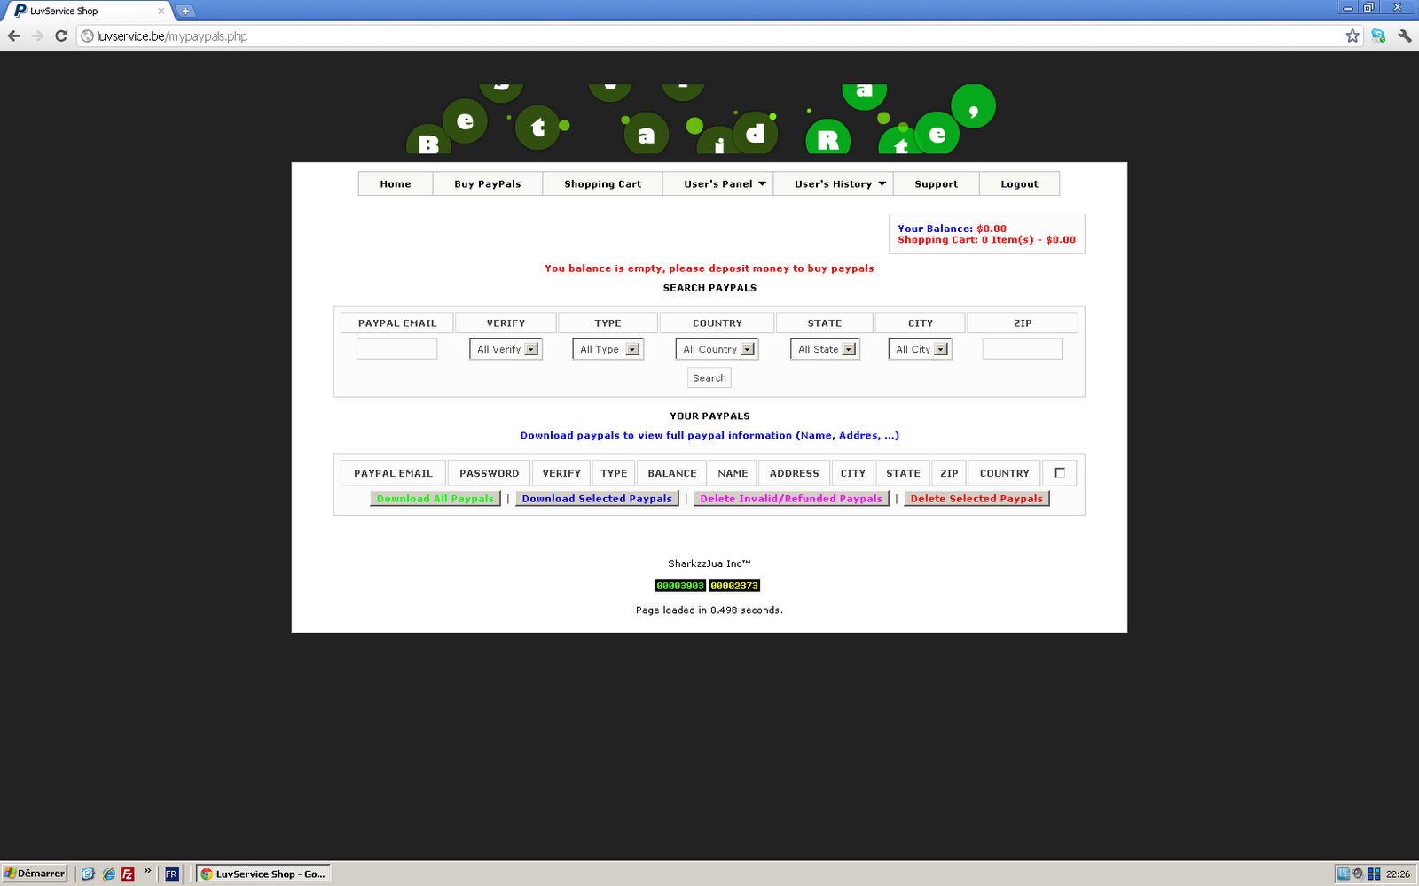1419x886 pixels.
Task: Click the BALANCE column header
Action: (x=672, y=473)
